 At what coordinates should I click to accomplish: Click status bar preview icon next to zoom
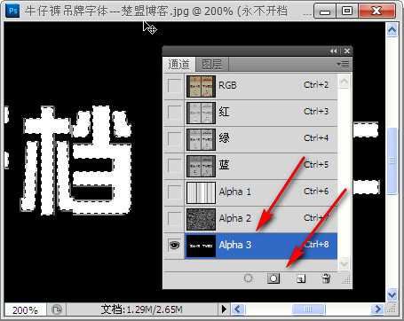point(57,309)
